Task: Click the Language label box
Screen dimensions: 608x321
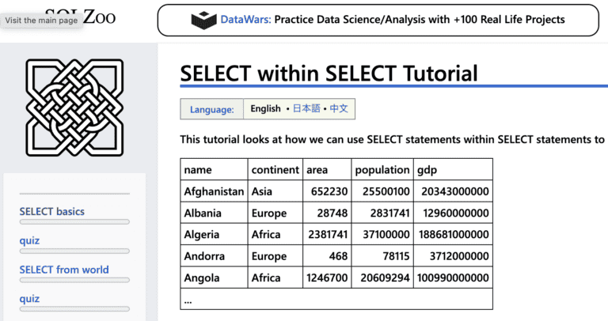Action: point(211,109)
